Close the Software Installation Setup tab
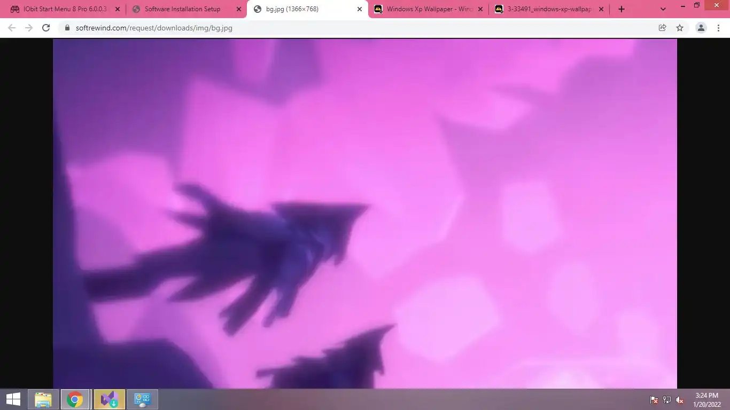Image resolution: width=730 pixels, height=410 pixels. click(x=239, y=9)
